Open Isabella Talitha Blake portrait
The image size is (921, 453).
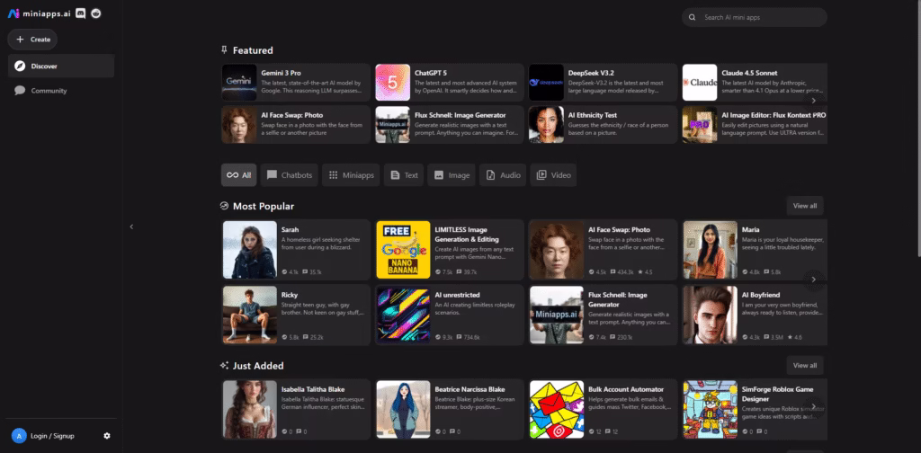click(x=250, y=409)
